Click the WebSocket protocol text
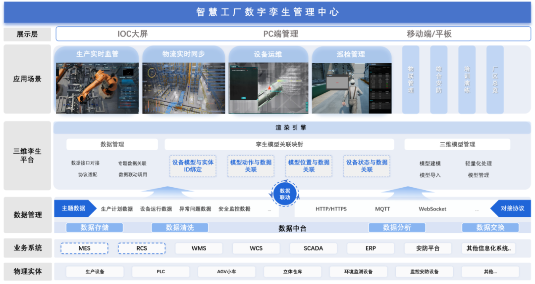 (432, 209)
